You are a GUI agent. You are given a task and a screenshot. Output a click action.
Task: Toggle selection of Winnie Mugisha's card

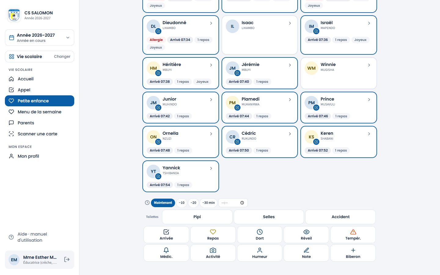click(x=339, y=73)
